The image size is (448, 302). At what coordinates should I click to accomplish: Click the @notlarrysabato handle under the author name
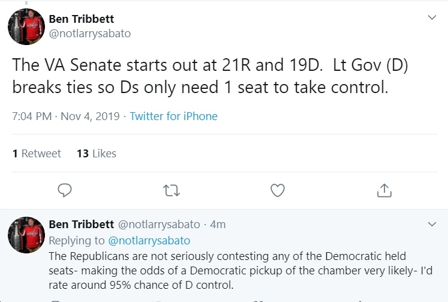[90, 34]
